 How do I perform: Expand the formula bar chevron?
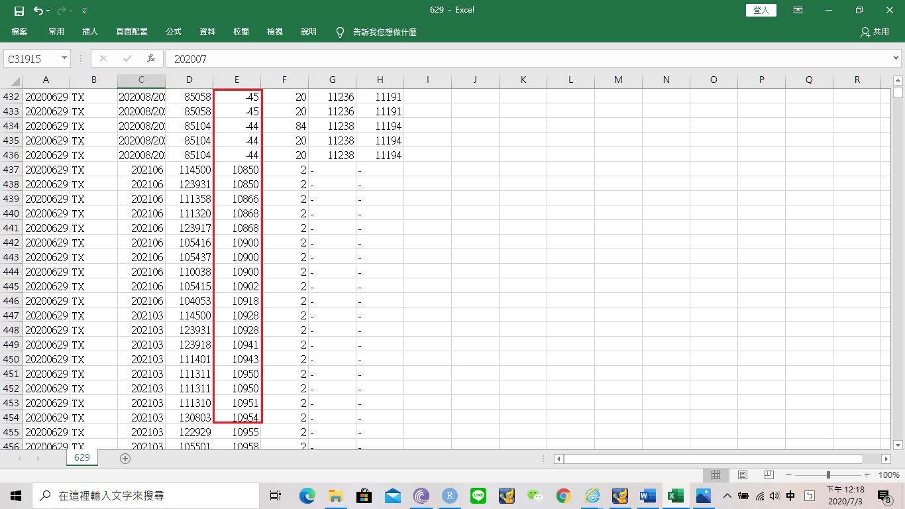896,58
